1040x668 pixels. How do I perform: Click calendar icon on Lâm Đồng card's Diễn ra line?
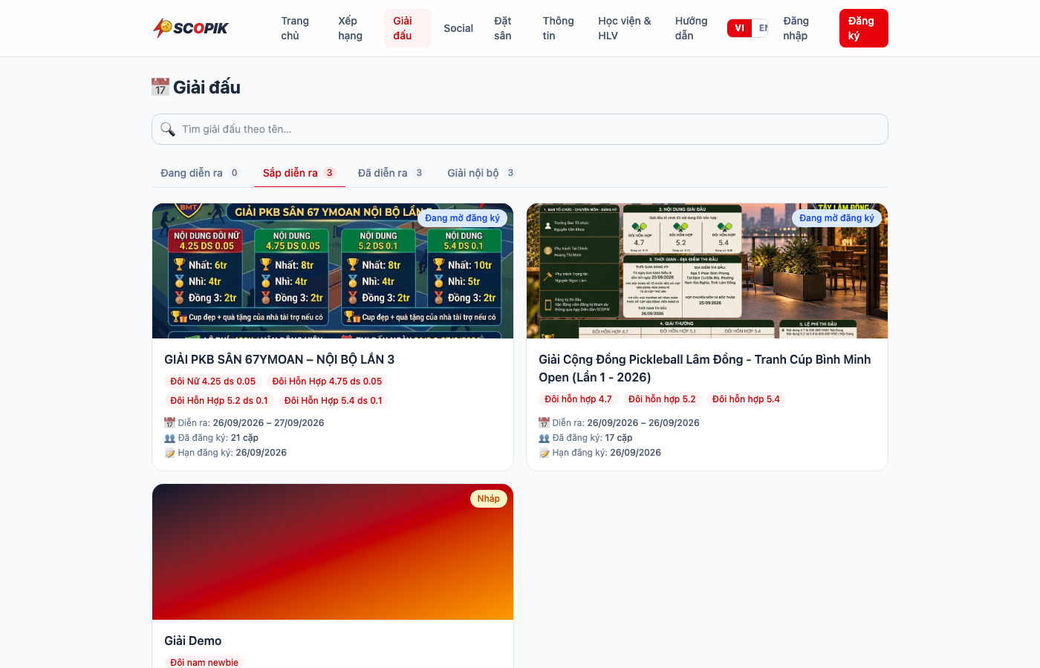point(545,423)
